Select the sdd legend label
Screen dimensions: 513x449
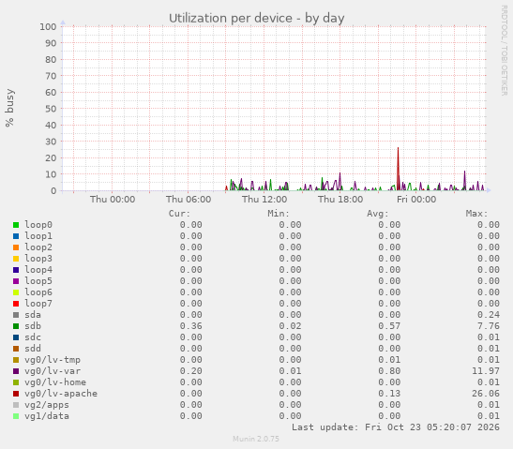pyautogui.click(x=33, y=349)
